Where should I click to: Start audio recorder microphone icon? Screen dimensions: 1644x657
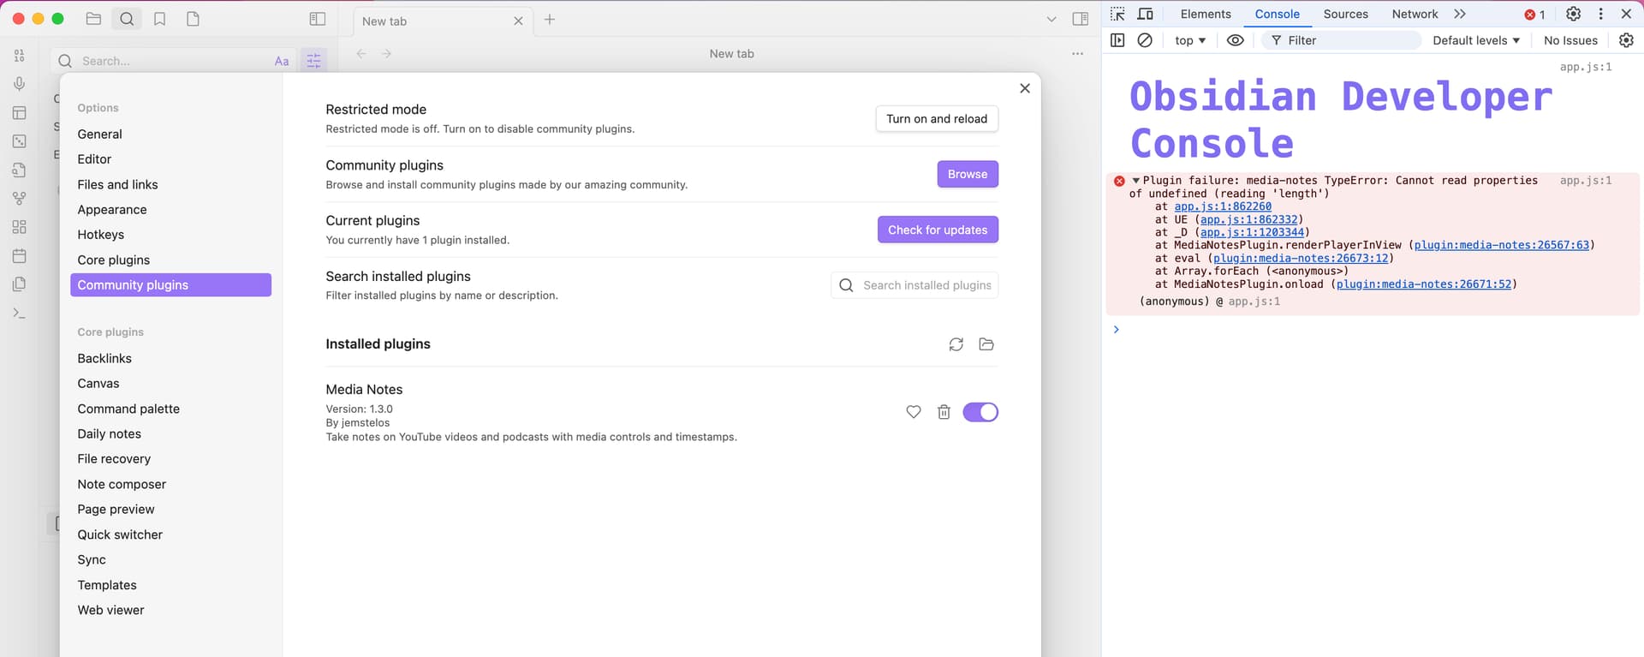[x=19, y=84]
